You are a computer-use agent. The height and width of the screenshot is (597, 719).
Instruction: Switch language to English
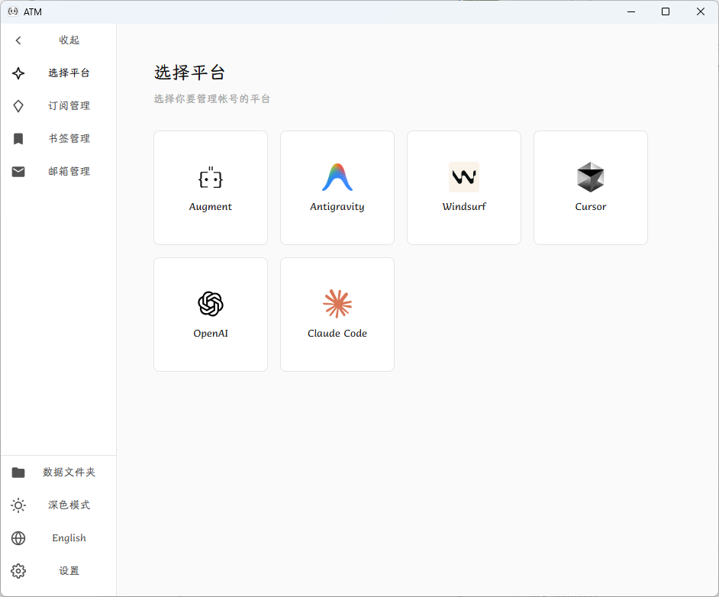click(69, 538)
